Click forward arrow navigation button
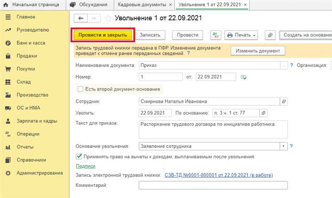Viewport: 332px width, 198px height. 94,19
